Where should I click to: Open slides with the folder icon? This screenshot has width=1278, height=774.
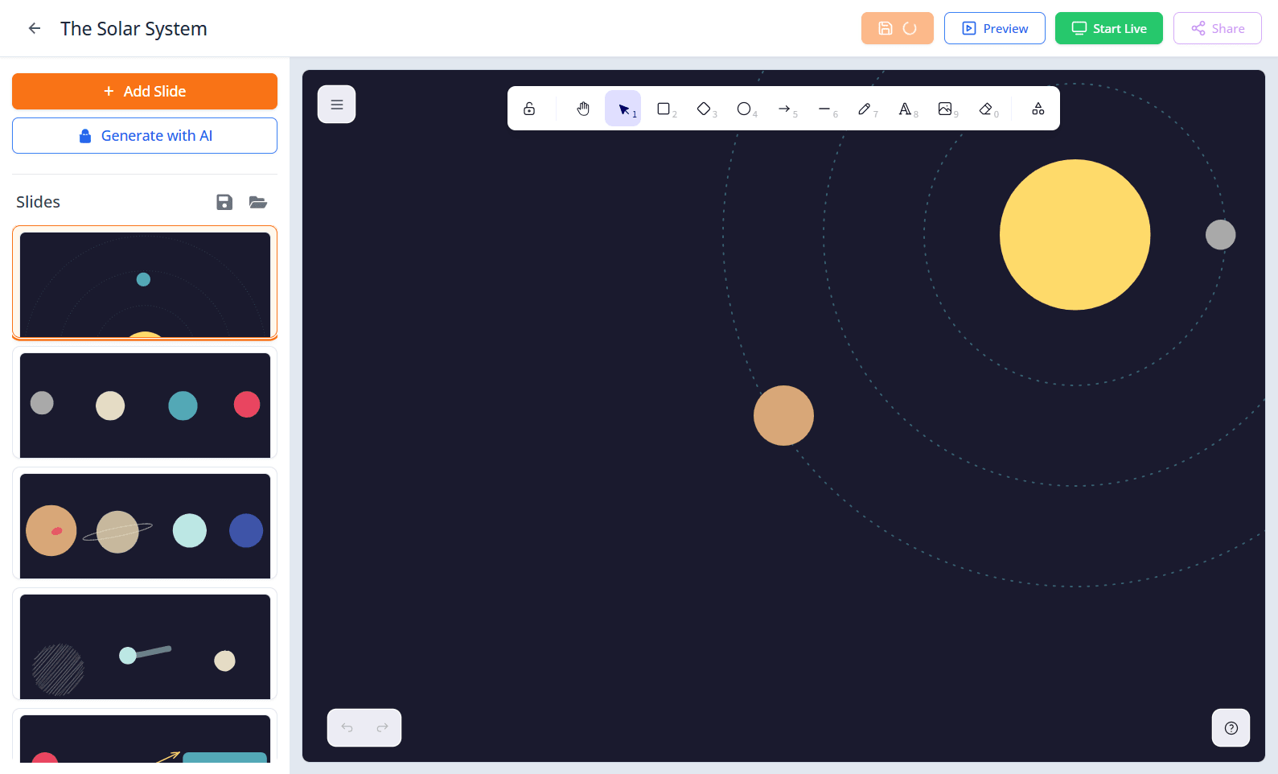pos(257,202)
